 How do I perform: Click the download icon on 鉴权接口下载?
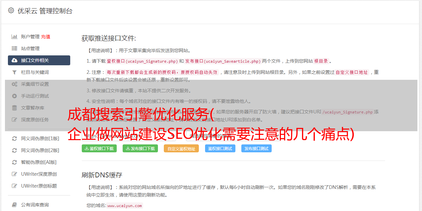[87, 149]
